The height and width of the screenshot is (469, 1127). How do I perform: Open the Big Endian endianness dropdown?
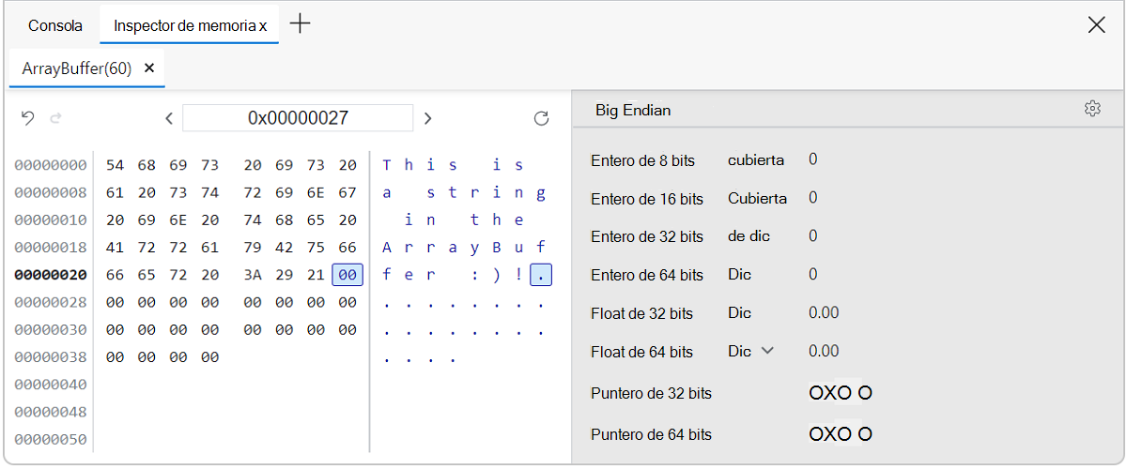[x=633, y=110]
